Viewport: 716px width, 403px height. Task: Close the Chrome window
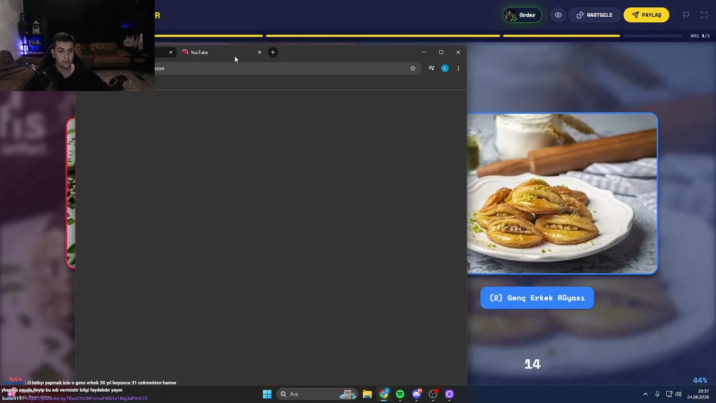(x=458, y=52)
